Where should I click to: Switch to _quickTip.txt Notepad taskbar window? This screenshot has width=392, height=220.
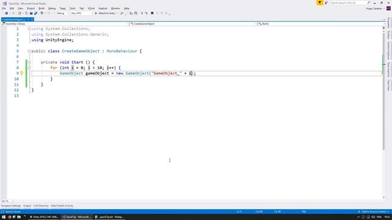coord(109,217)
